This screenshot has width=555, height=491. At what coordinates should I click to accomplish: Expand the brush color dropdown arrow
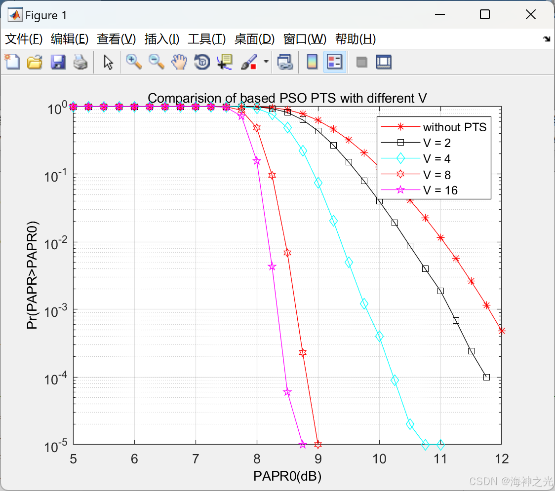(x=266, y=62)
